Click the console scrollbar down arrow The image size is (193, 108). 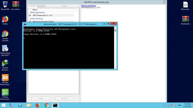click(x=115, y=67)
